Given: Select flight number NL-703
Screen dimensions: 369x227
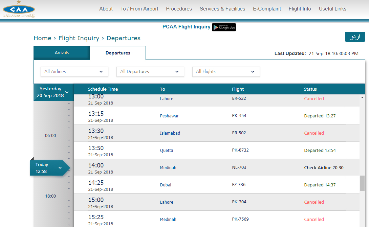Looking at the screenshot, I should (x=239, y=167).
